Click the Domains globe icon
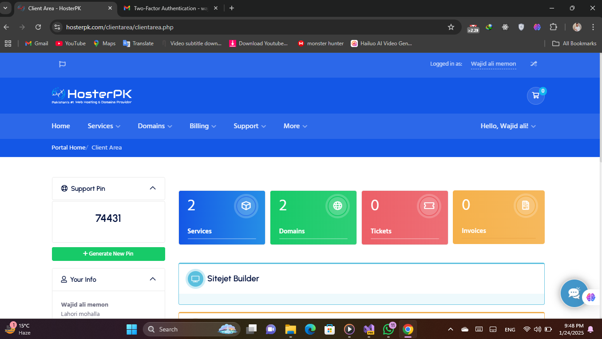 [x=337, y=206]
